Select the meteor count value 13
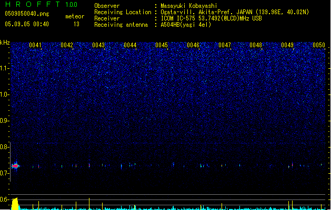This screenshot has height=210, width=331. coord(76,24)
